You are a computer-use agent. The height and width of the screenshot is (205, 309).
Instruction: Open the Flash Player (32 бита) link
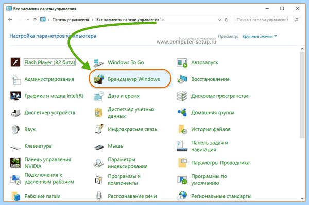(49, 62)
